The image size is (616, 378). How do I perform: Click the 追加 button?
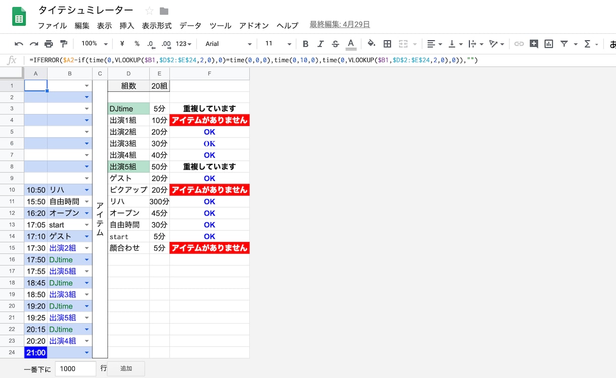126,368
